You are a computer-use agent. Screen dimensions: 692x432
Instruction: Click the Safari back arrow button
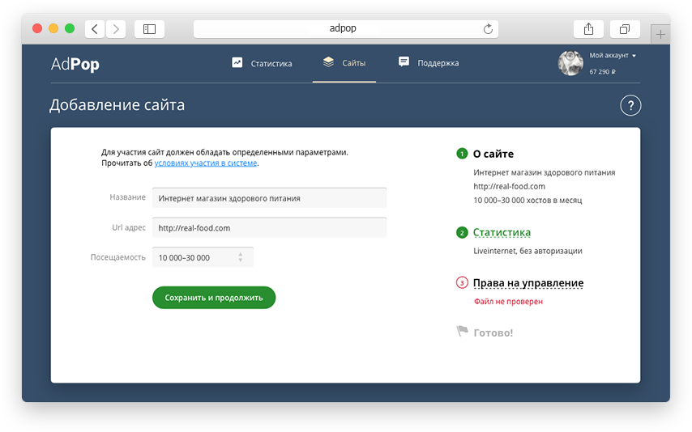(95, 29)
